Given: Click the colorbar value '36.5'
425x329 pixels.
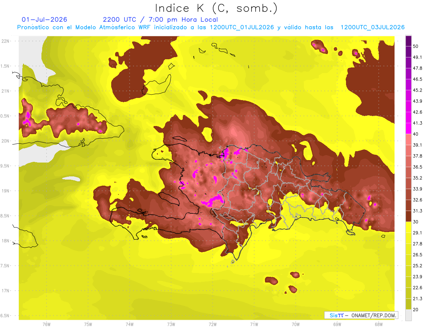Looking at the screenshot, I should pos(418,167).
